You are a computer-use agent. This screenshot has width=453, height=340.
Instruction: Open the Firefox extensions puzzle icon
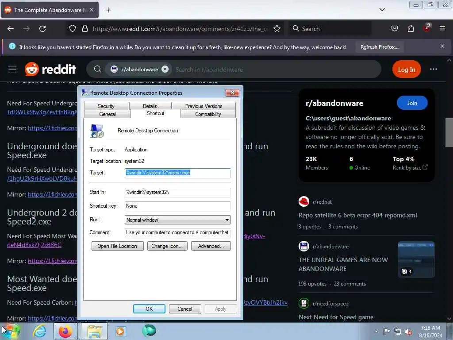411,29
